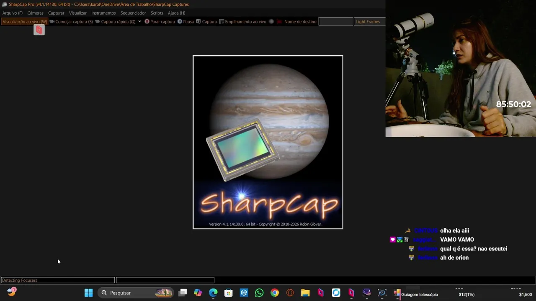Screen dimensions: 536x301
Task: Open the Instrumentos menu
Action: click(103, 13)
